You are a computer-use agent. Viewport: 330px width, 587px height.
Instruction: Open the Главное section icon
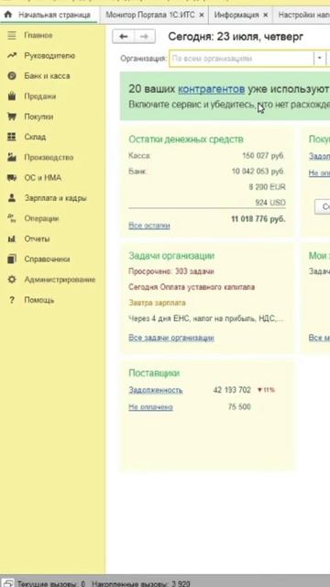pyautogui.click(x=12, y=35)
